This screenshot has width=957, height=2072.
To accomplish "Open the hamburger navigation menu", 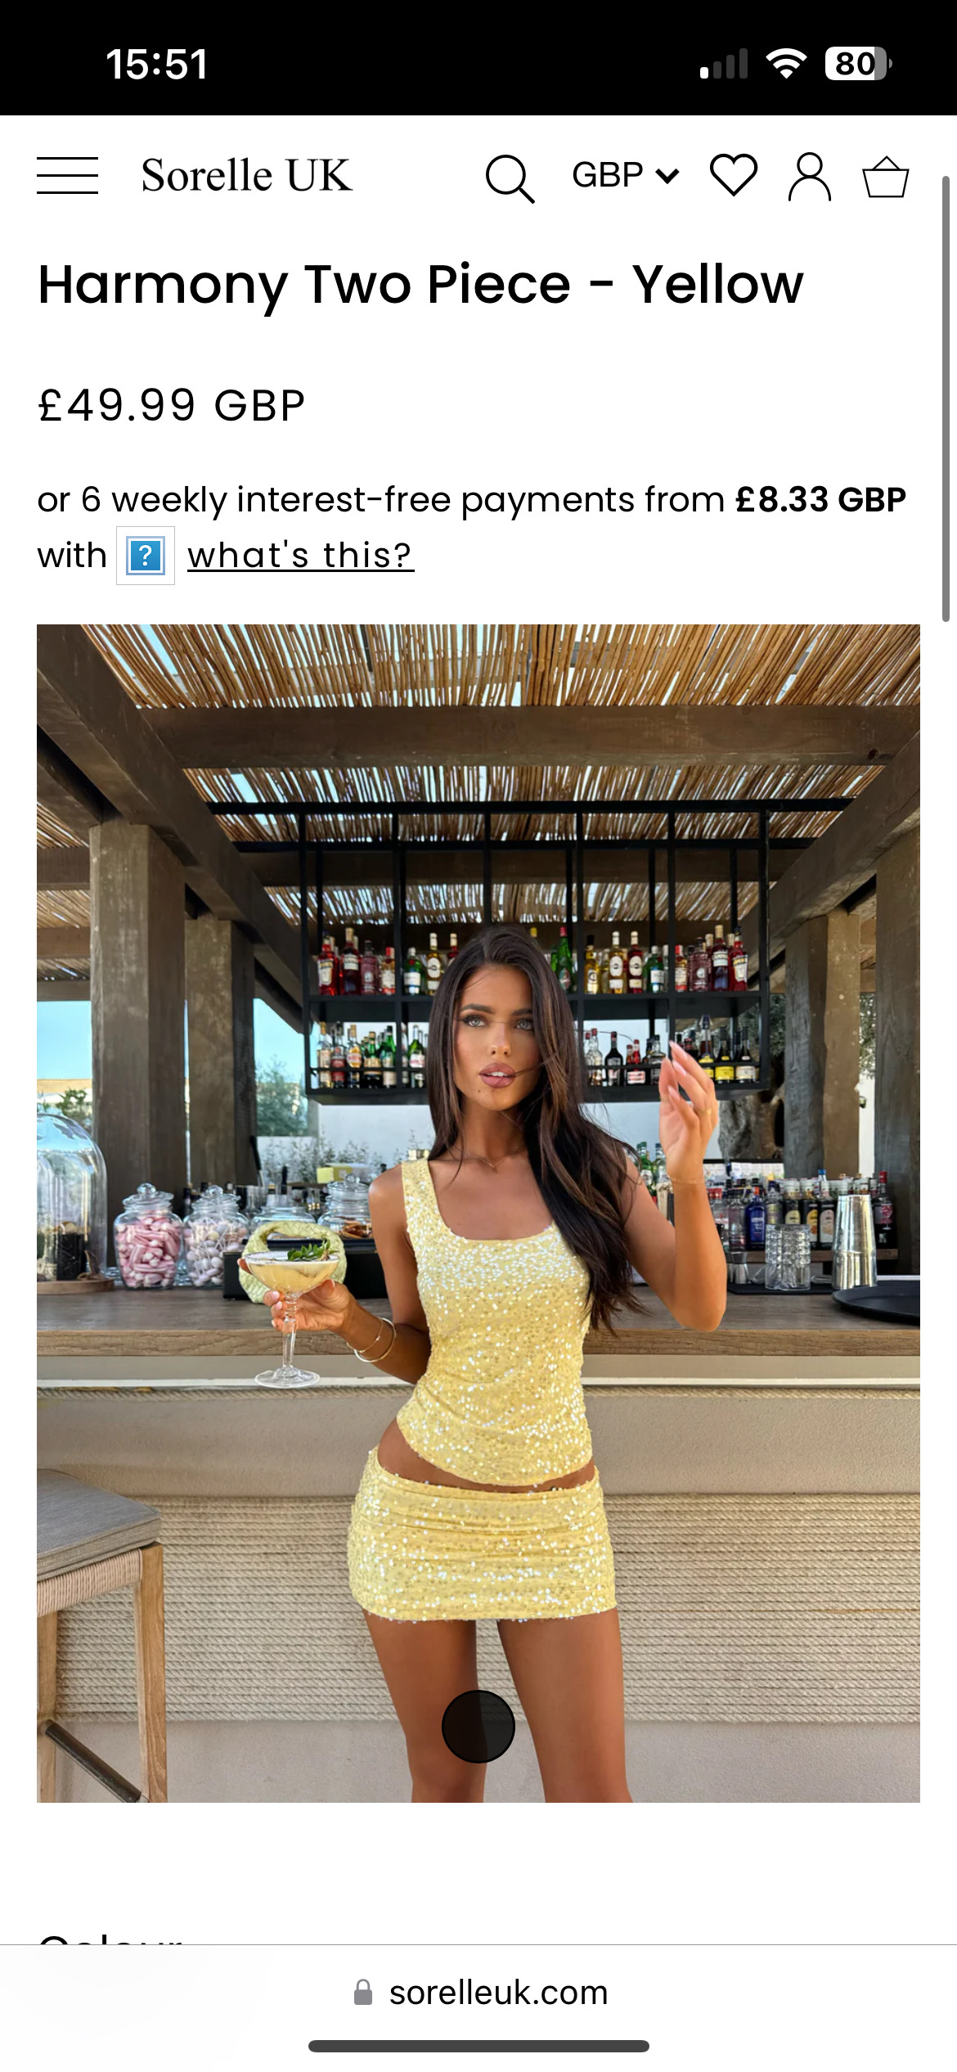I will tap(67, 175).
